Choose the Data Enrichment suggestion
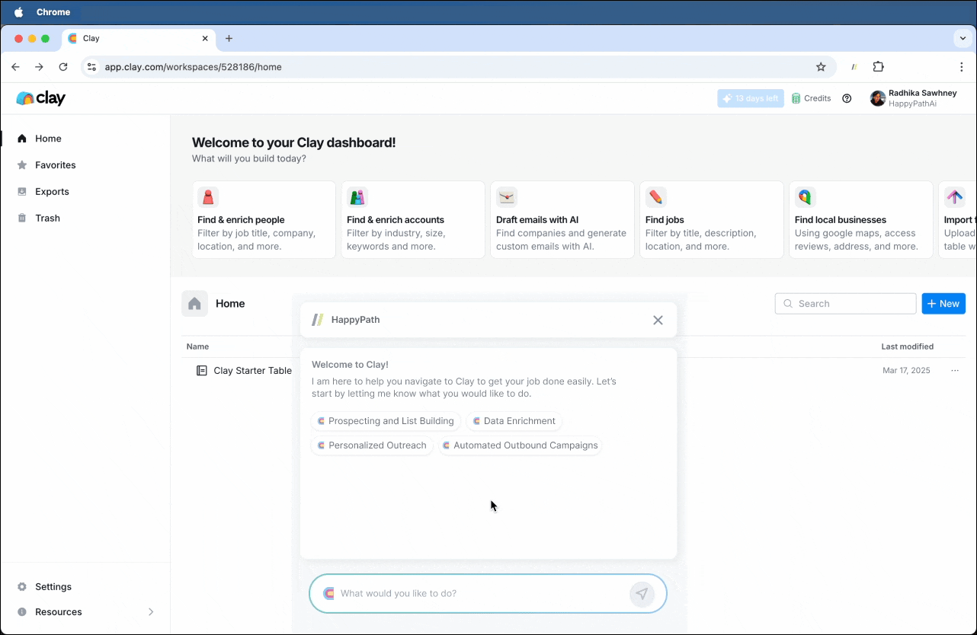The width and height of the screenshot is (977, 635). click(x=514, y=421)
